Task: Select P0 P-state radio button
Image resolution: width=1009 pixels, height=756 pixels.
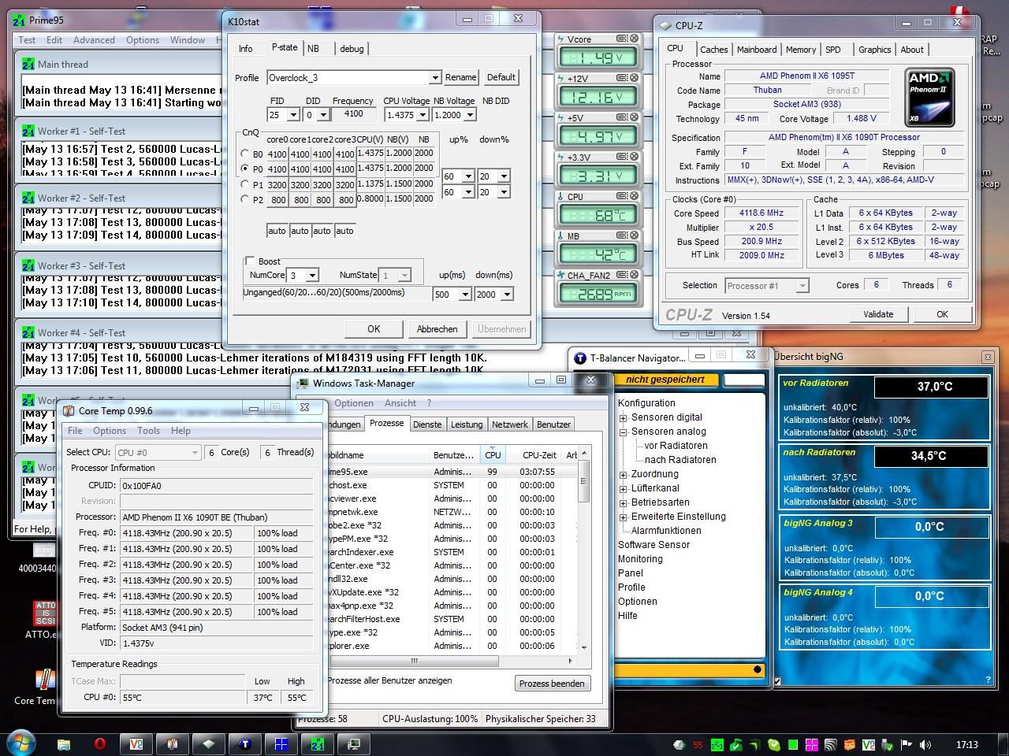Action: point(245,169)
